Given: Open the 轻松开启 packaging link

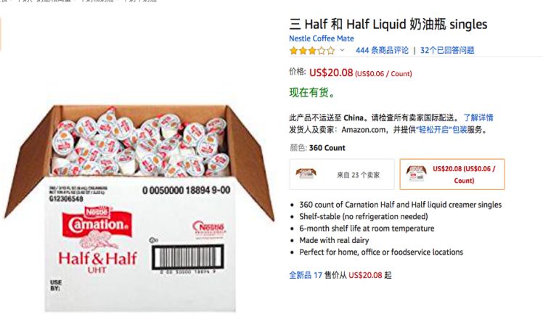Looking at the screenshot, I should coord(442,130).
